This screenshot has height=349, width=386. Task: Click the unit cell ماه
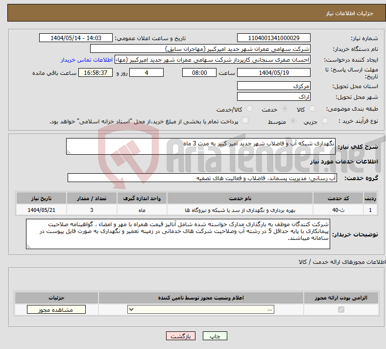[x=142, y=210]
